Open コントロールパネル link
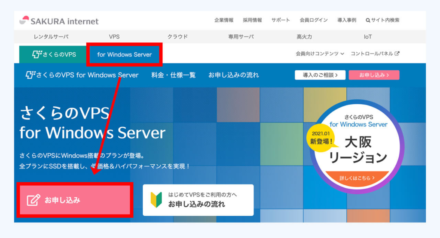Screen dimensions: 440x238 tap(375, 54)
